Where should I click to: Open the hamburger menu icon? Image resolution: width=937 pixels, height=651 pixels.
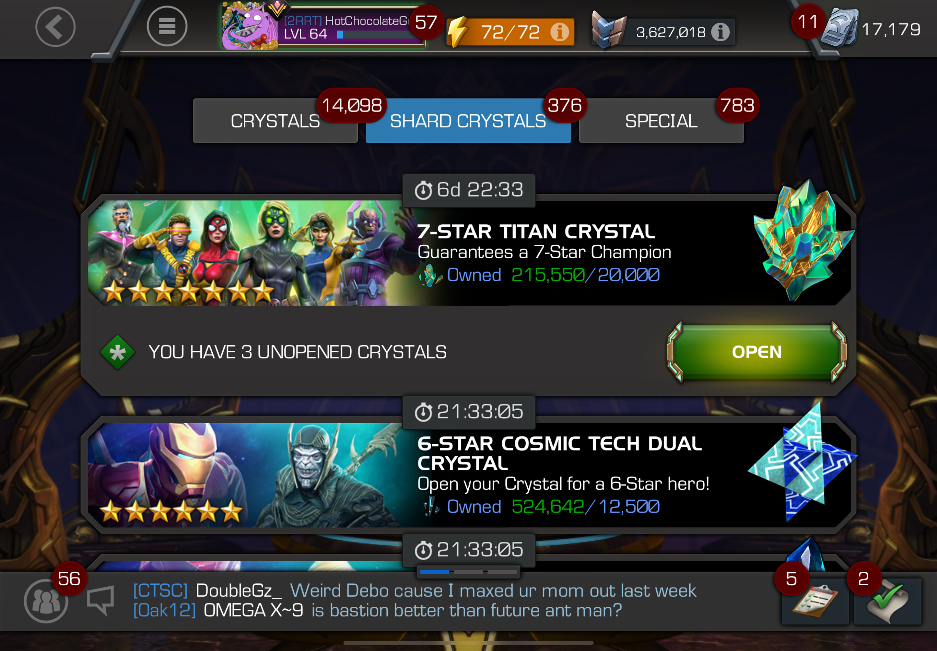click(x=167, y=27)
